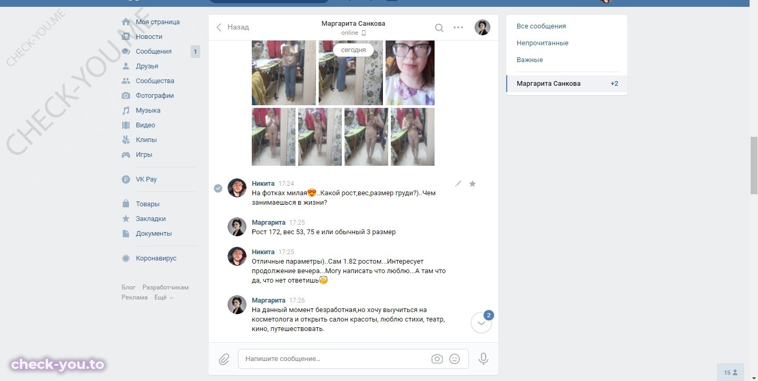Open Моя страница in the sidebar
Viewport: 758px width, 381px height.
157,22
